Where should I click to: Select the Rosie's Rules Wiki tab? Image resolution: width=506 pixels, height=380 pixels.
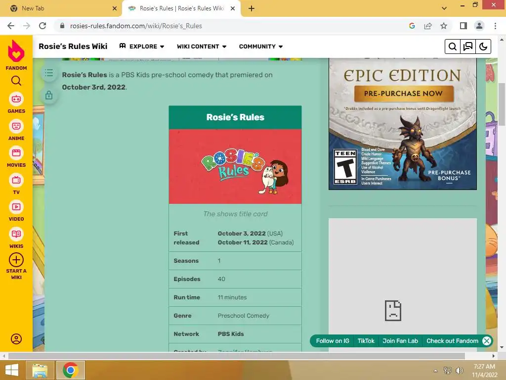[181, 8]
